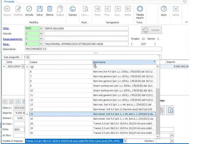Sort by the Codice column header
Viewport: 201px width, 144px height.
(x=61, y=62)
